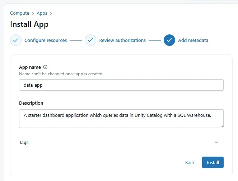The image size is (238, 181).
Task: Focus the App name field containing data-app
Action: 121,85
